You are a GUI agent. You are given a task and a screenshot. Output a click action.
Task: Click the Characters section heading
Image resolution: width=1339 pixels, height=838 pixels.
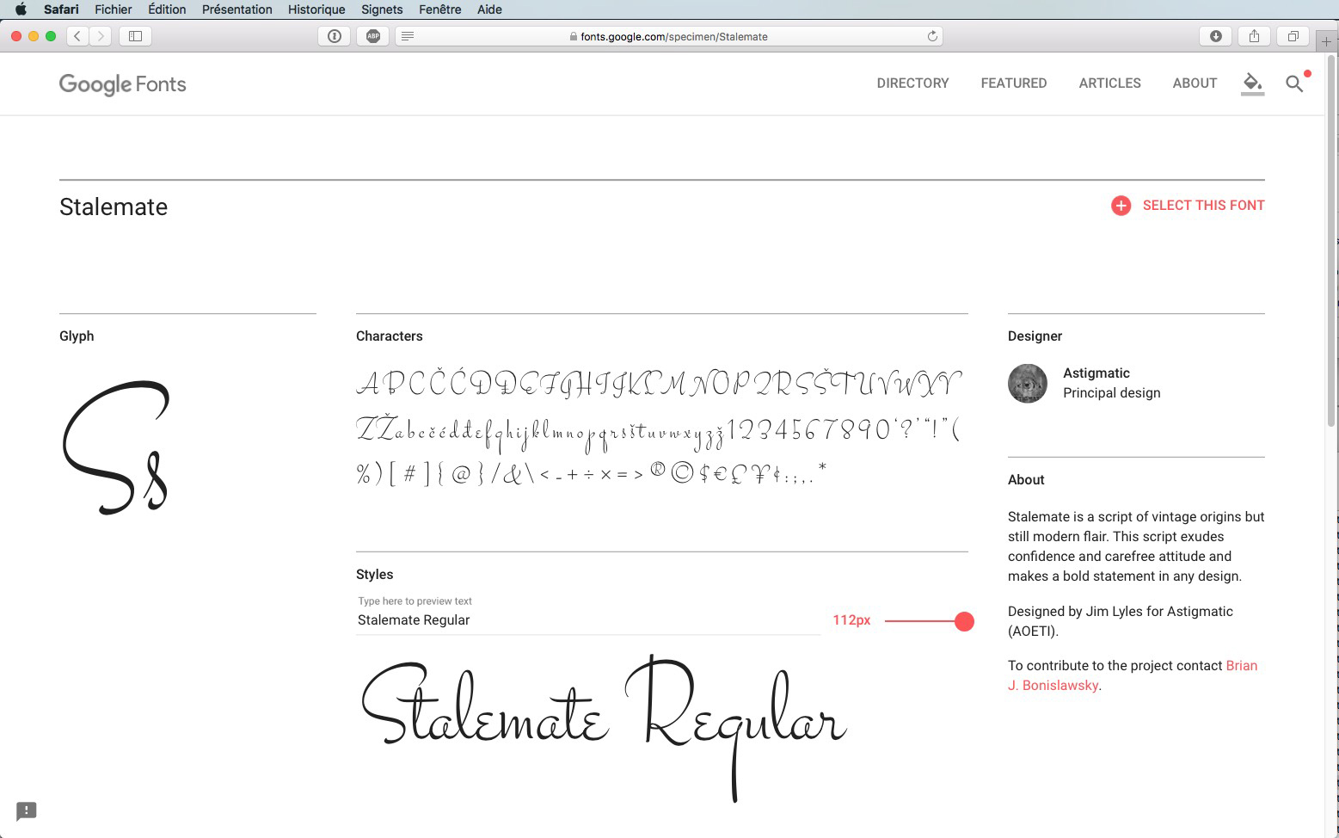tap(390, 336)
